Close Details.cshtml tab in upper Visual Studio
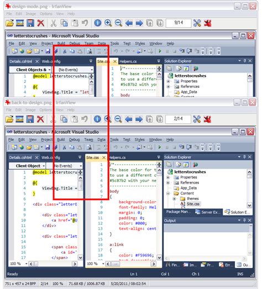This screenshot has width=262, height=289. (37, 61)
